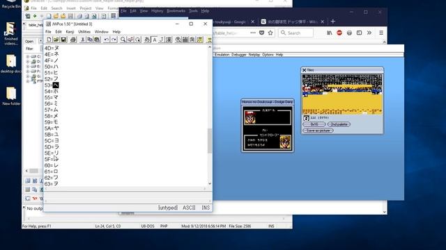Open New folder on desktop
Viewport: 446px width, 250px height.
click(11, 96)
